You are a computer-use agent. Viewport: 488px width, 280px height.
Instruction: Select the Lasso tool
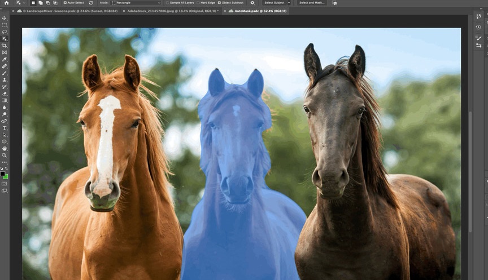coord(5,32)
